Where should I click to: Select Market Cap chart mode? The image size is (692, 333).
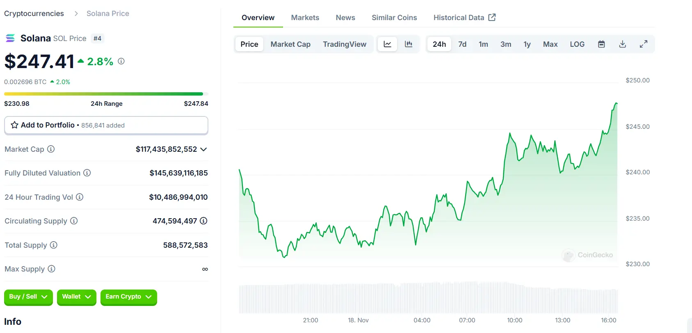(x=290, y=44)
